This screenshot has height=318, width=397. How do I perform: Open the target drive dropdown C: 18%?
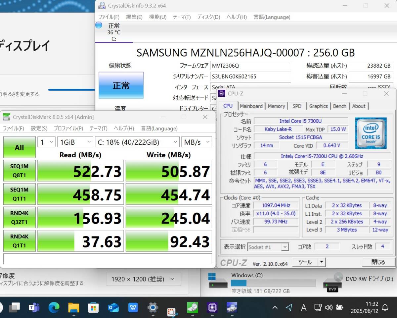pyautogui.click(x=137, y=142)
